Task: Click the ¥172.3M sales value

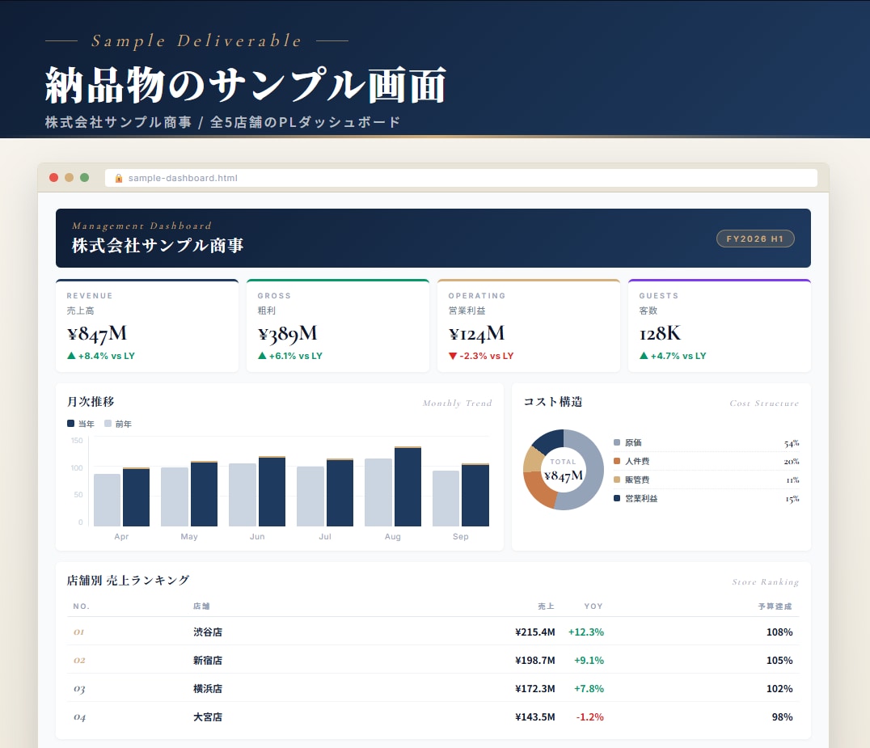Action: (x=535, y=688)
